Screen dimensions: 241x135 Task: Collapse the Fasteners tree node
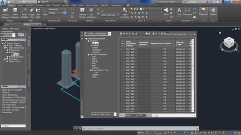88,41
